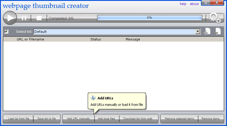Sort by the Status column header
The width and height of the screenshot is (227, 126).
click(96, 39)
